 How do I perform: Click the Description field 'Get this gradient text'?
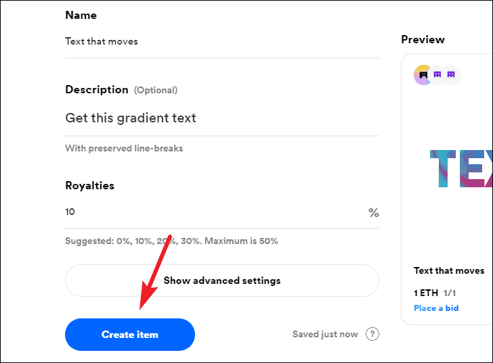click(222, 118)
